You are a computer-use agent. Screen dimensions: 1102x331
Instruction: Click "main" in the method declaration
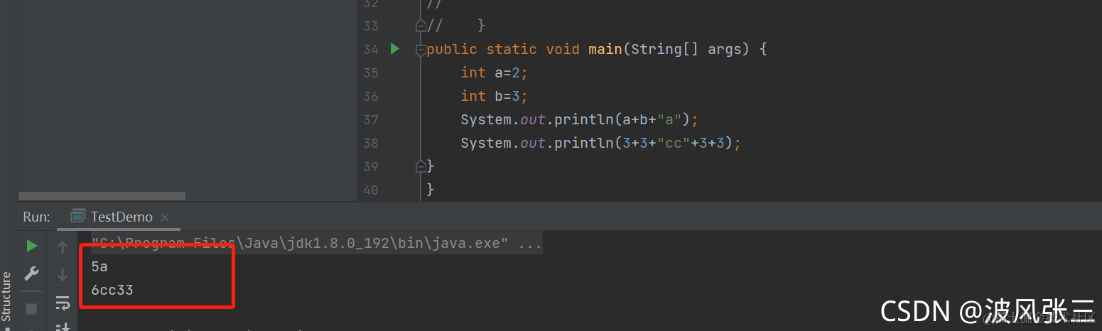[x=605, y=49]
